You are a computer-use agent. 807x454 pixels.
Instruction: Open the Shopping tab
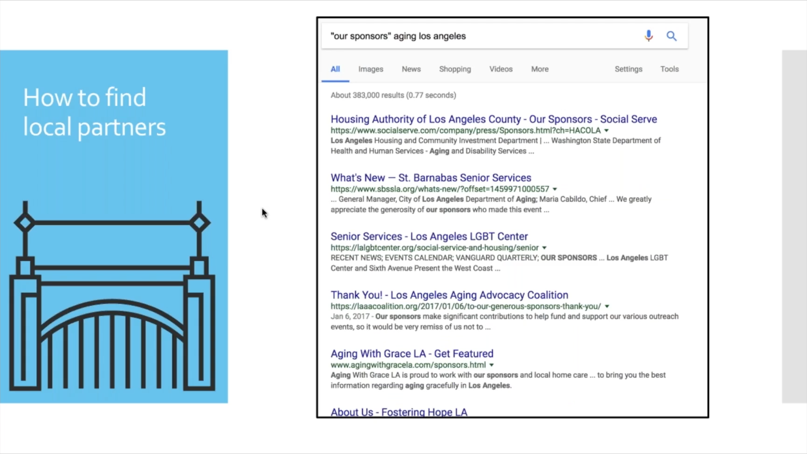[455, 69]
